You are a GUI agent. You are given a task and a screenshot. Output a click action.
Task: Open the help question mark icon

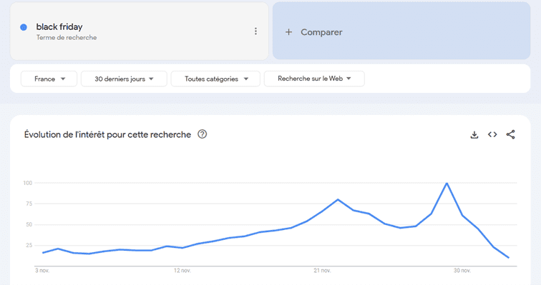(203, 134)
